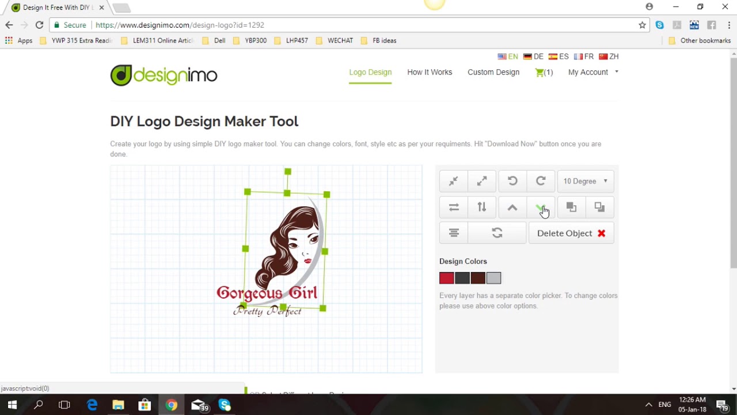Shrink the selected object with compress arrows icon
Screen dimensions: 737x415
pos(454,181)
